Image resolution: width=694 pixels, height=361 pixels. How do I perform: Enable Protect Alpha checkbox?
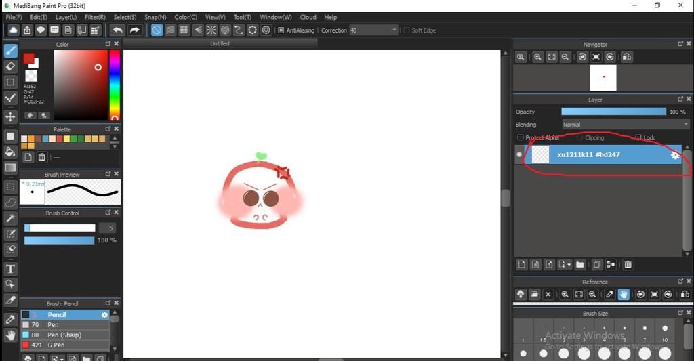[520, 137]
